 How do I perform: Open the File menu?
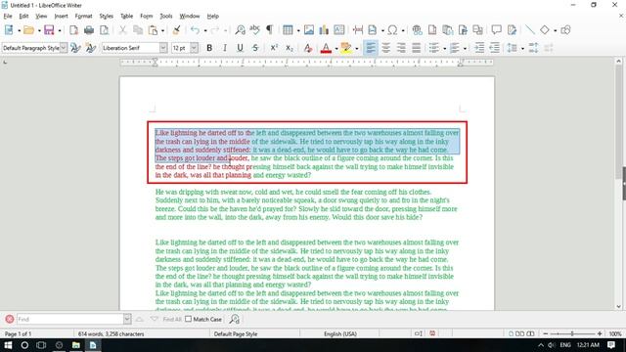point(8,16)
